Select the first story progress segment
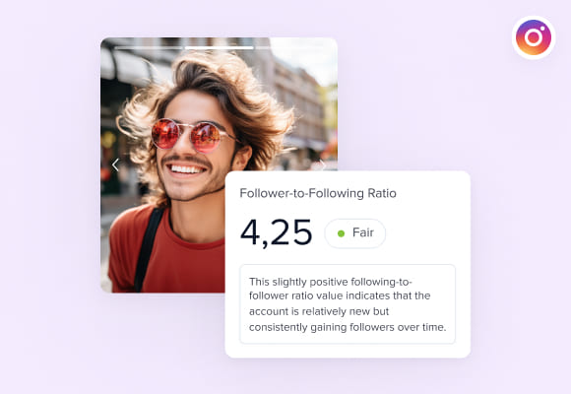Image resolution: width=571 pixels, height=394 pixels. 149,47
